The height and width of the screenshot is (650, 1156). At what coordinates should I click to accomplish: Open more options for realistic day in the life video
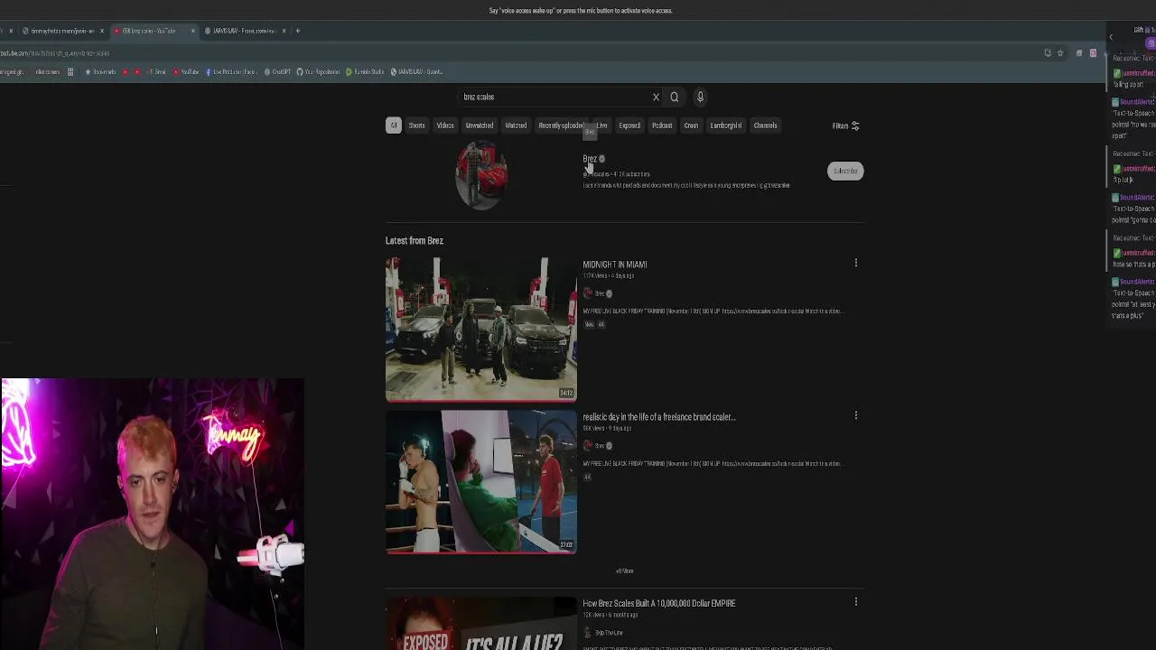point(855,416)
